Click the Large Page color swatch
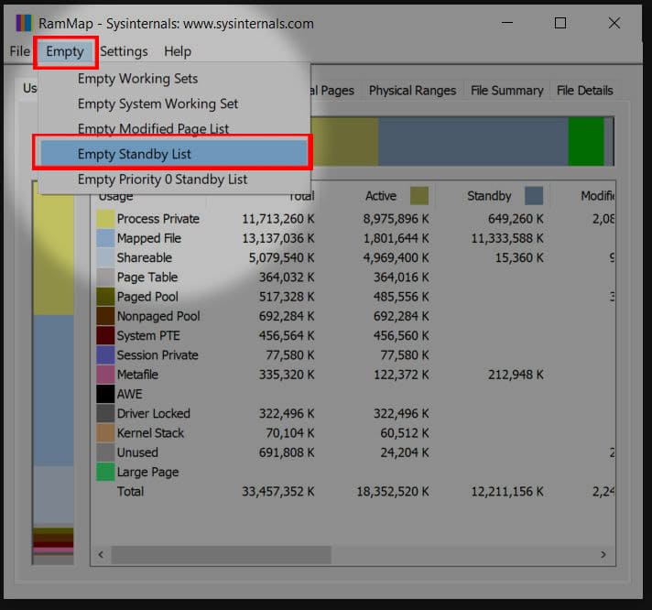 [105, 472]
